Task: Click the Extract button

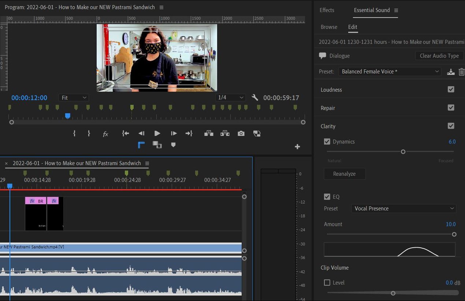Action: point(225,134)
